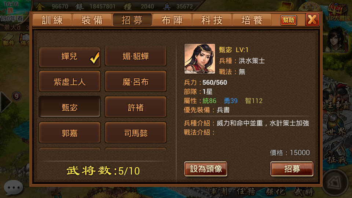Image resolution: width=352 pixels, height=198 pixels.
Task: Switch to the 訓練 tab
Action: (52, 20)
